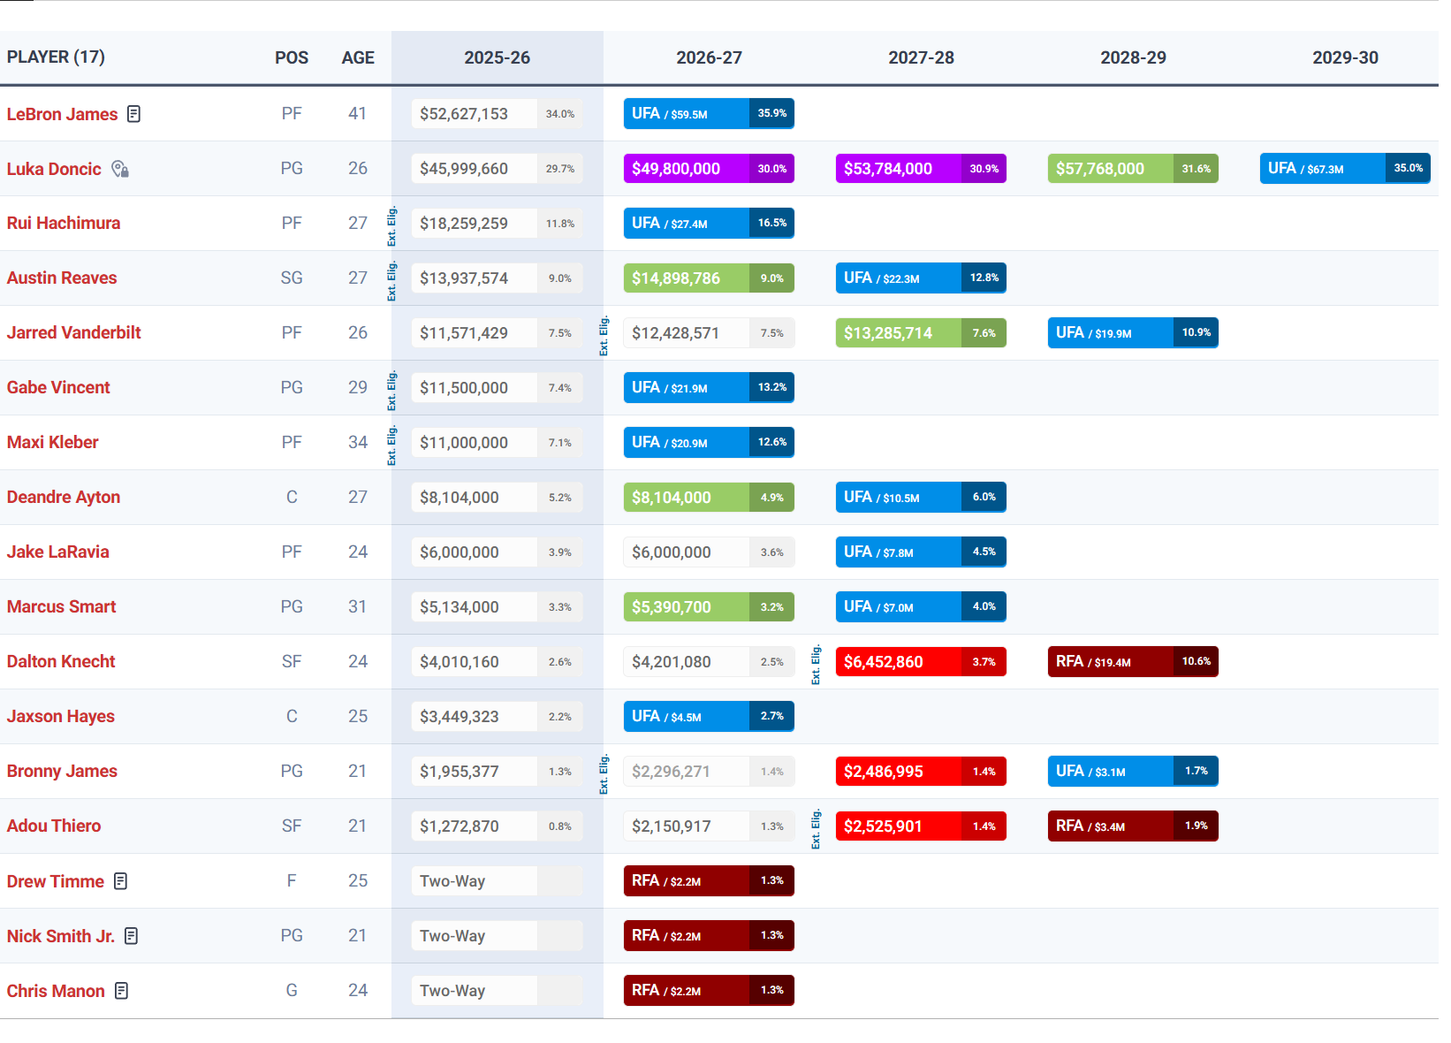Click Jaxson Hayes' UFA / $4.5M cell

coord(709,717)
